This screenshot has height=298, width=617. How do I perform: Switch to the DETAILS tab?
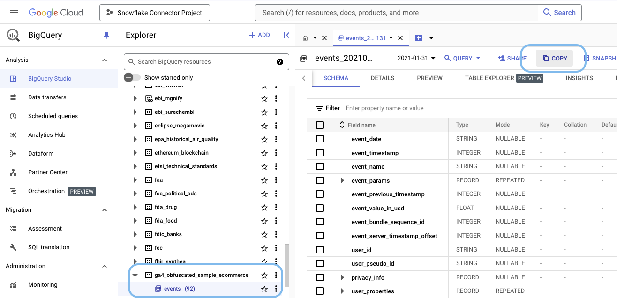pyautogui.click(x=382, y=78)
